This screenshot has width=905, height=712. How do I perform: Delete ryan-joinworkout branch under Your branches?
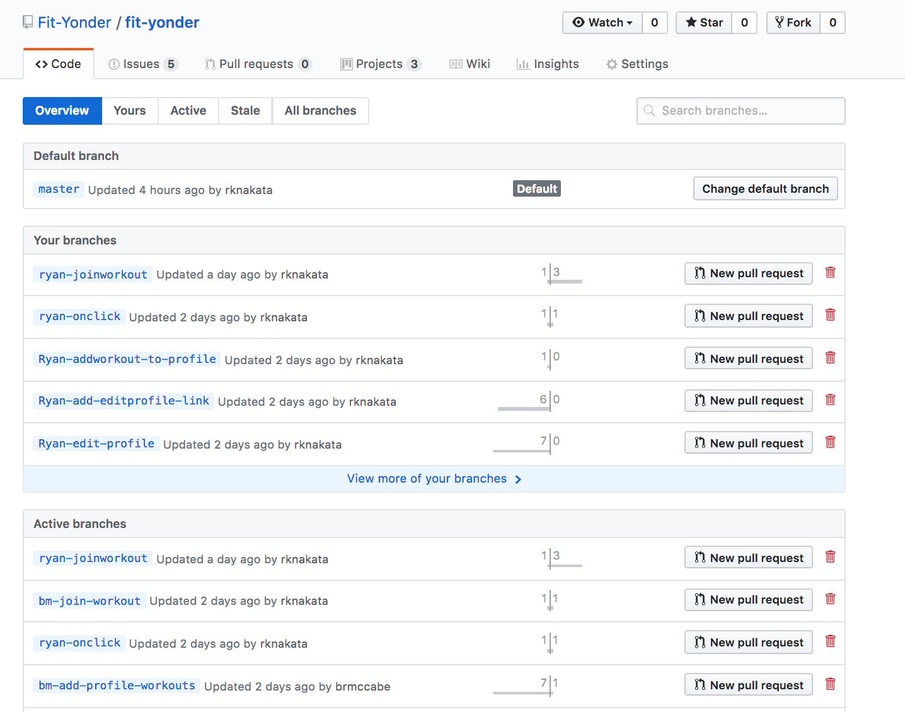point(831,272)
